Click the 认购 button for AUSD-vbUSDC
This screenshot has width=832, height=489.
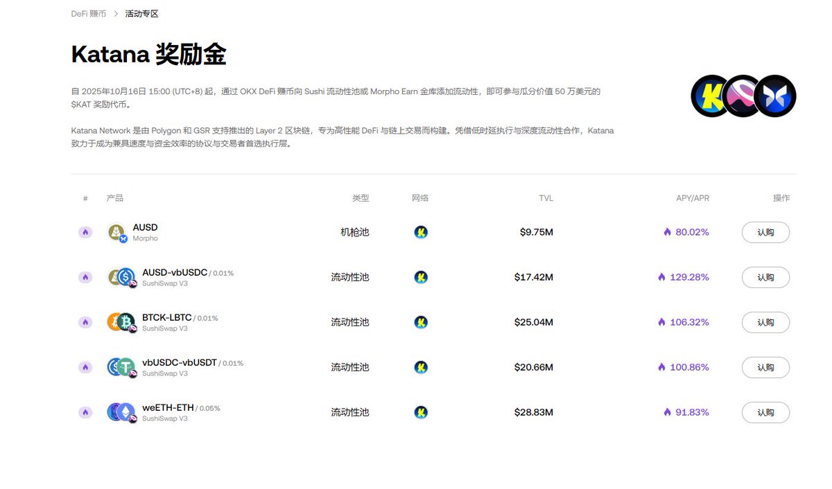click(x=765, y=277)
